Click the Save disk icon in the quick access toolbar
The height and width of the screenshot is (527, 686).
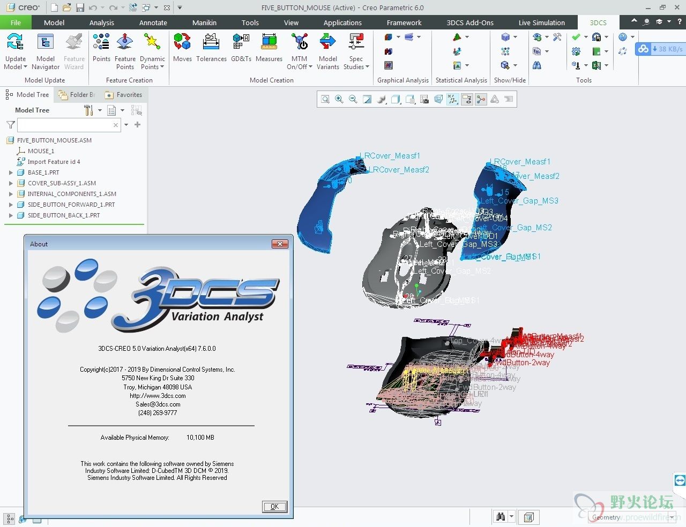[80, 7]
